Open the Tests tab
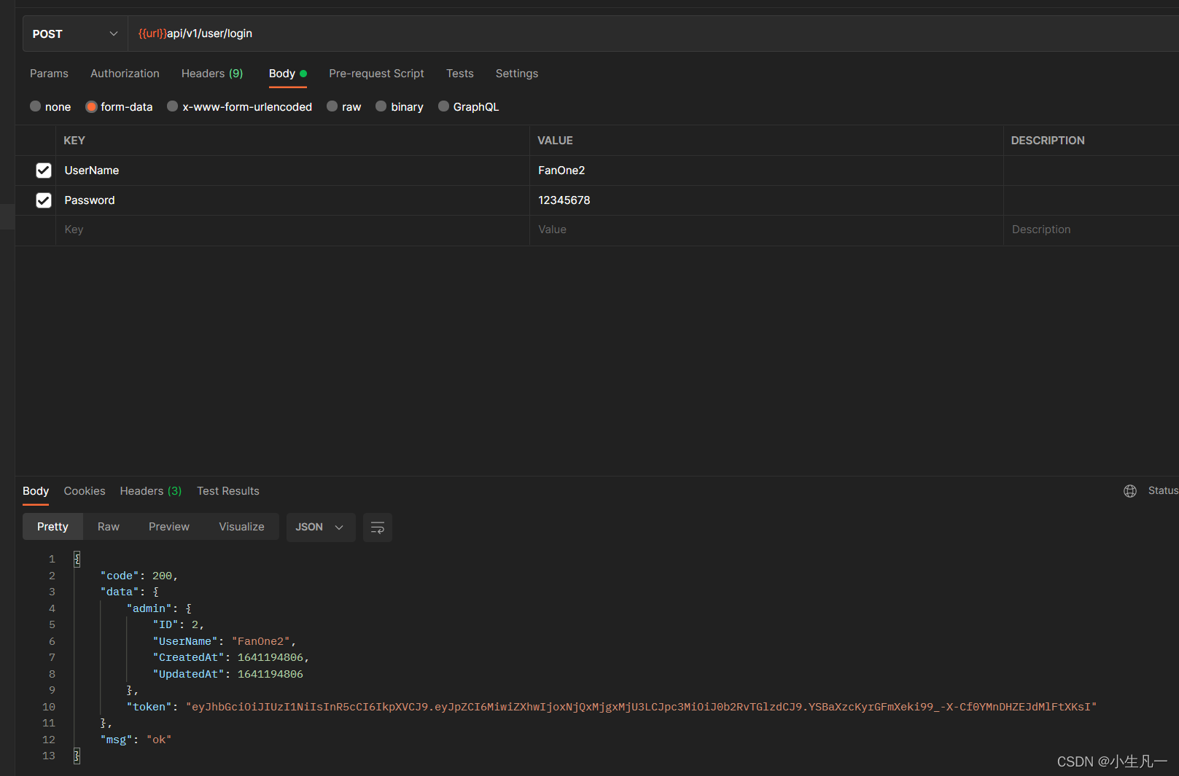The height and width of the screenshot is (776, 1179). point(460,74)
